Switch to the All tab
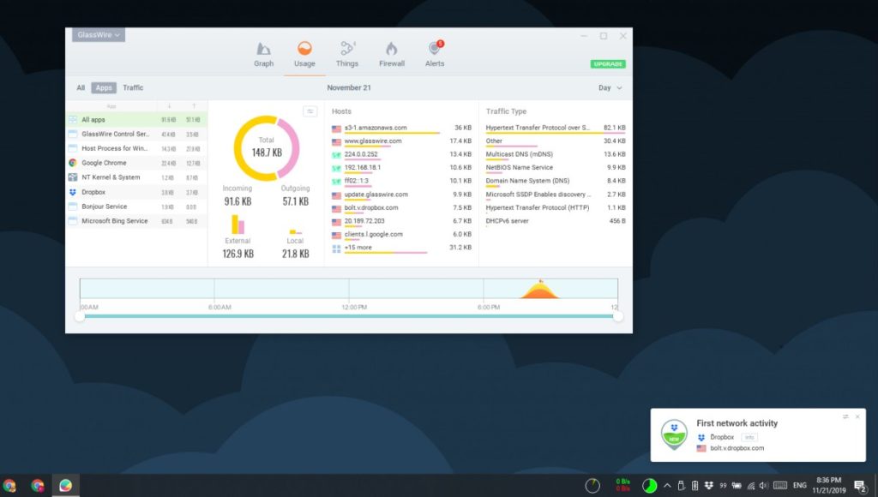 coord(80,87)
